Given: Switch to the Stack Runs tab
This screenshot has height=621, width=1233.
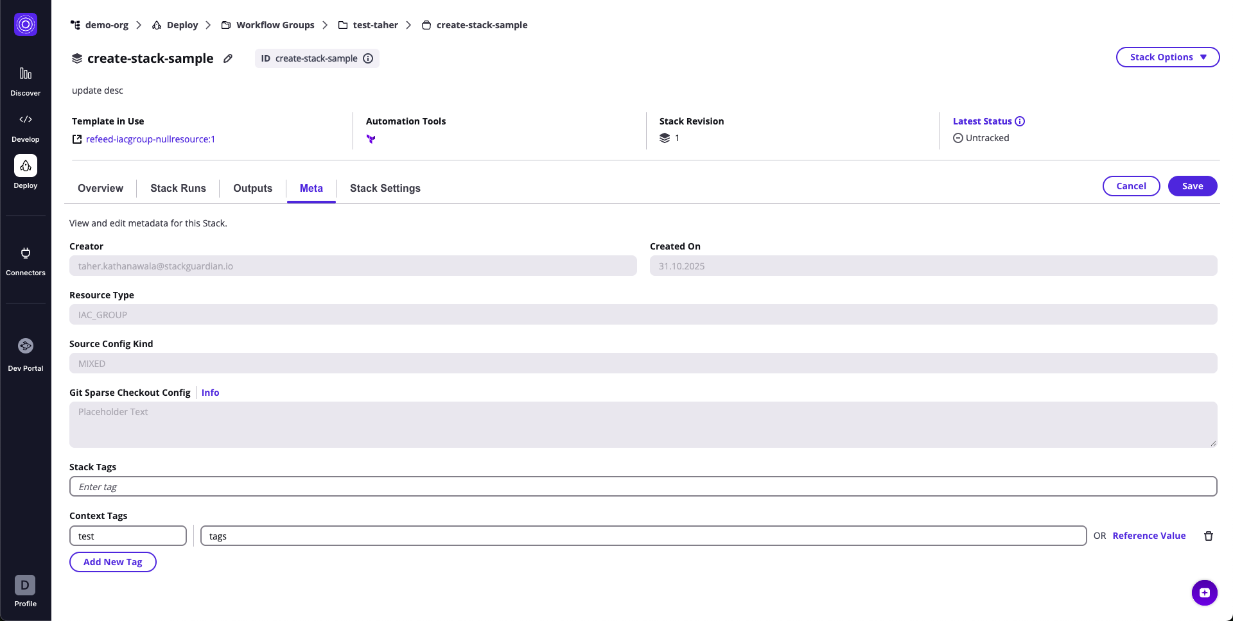Looking at the screenshot, I should 178,188.
